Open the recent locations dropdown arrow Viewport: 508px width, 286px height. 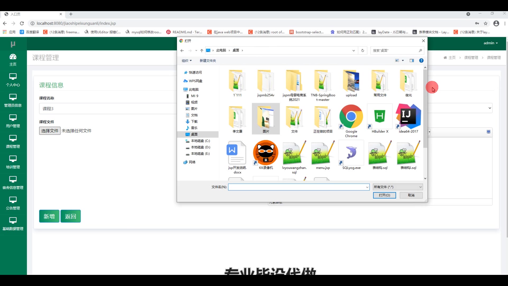(196, 51)
